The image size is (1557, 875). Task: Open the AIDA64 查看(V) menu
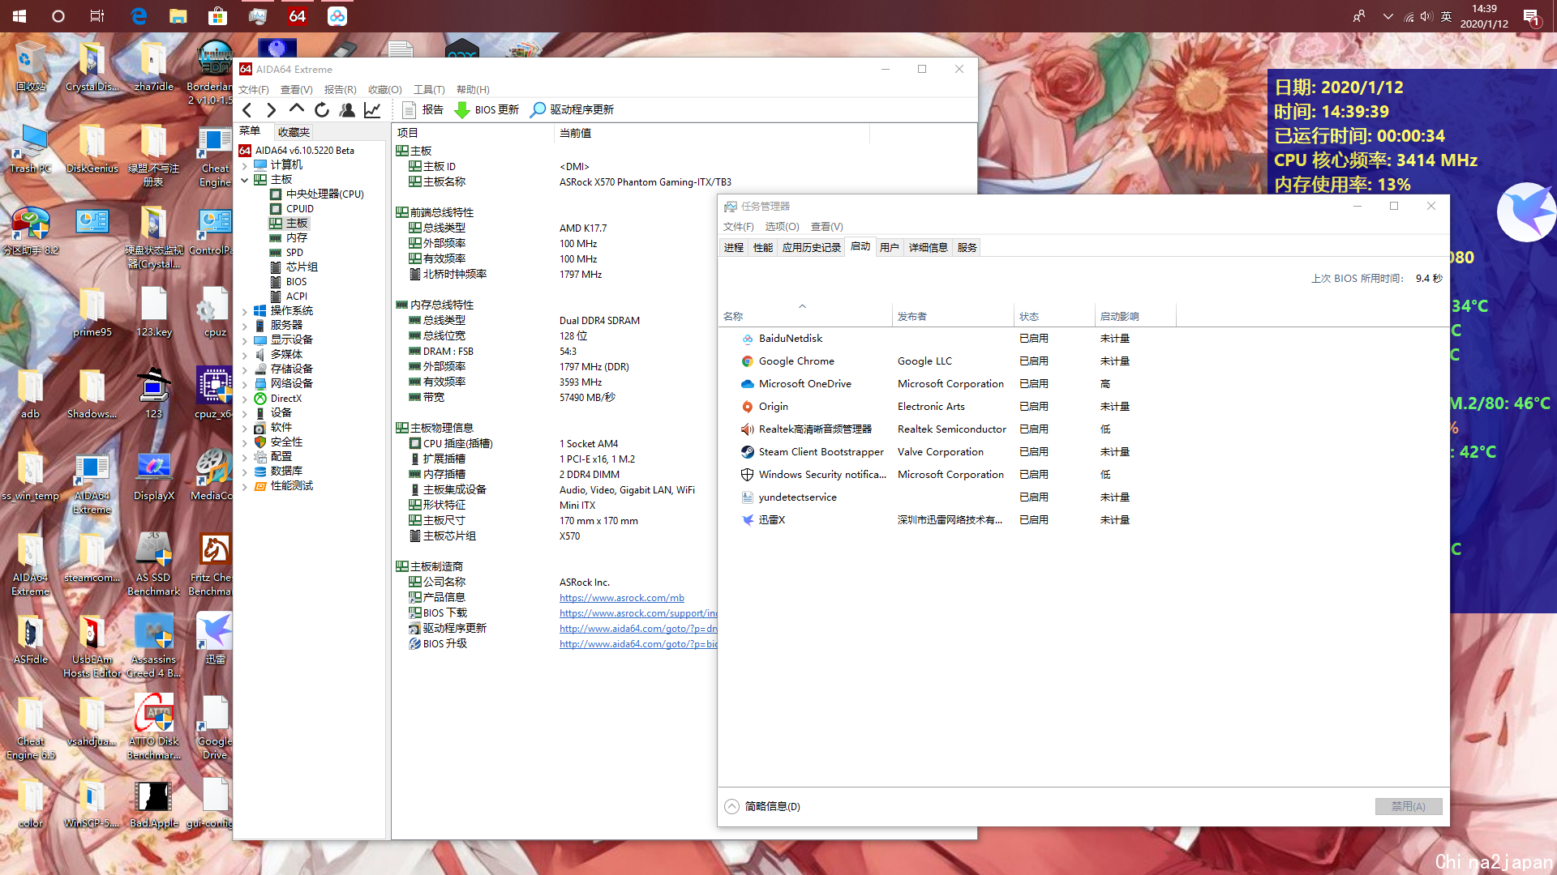click(x=297, y=90)
